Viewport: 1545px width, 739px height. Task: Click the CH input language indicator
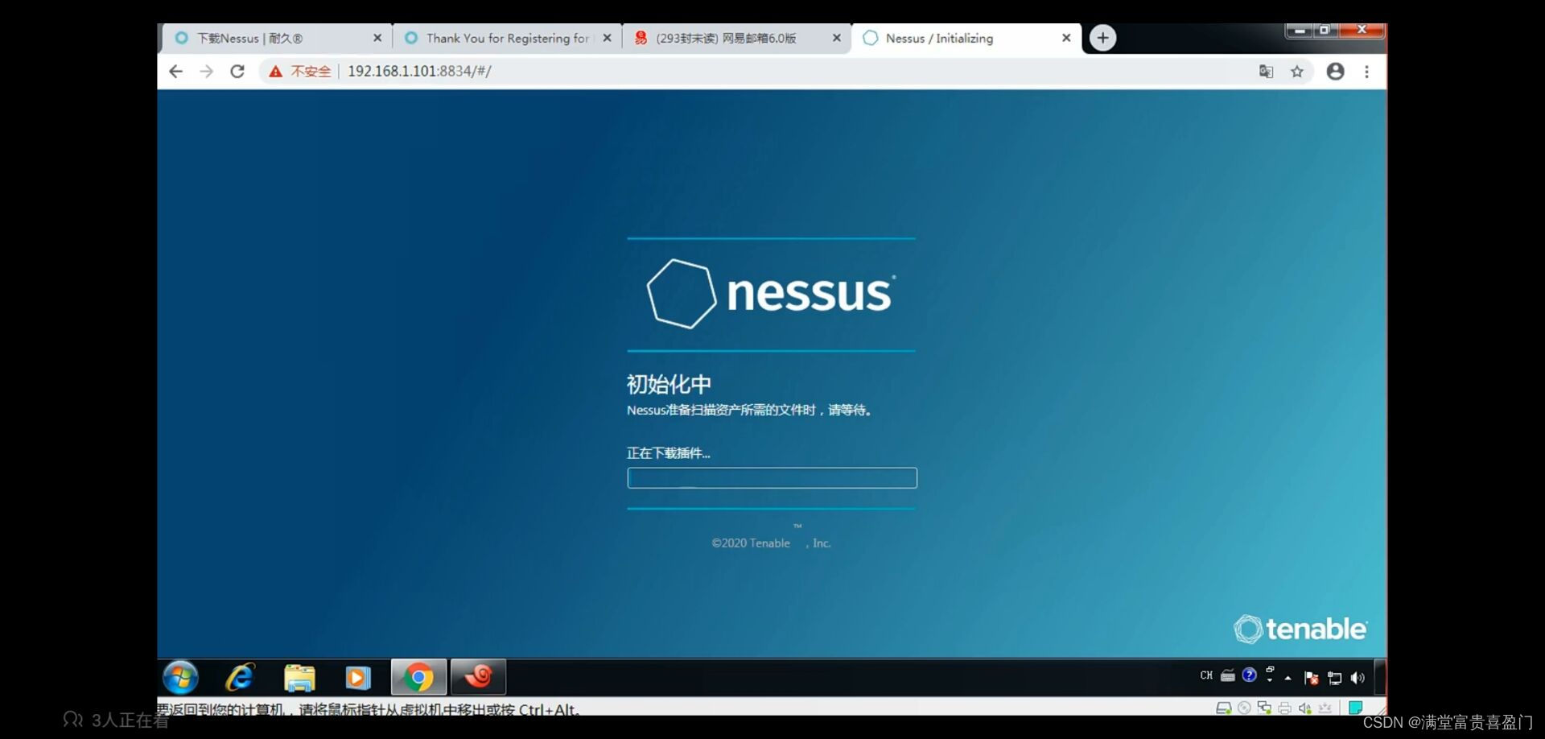[x=1206, y=675]
